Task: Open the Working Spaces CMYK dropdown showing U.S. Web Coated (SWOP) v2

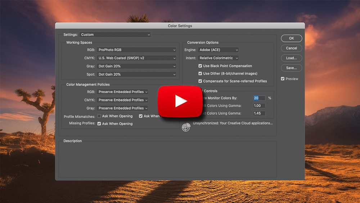Action: click(x=136, y=58)
